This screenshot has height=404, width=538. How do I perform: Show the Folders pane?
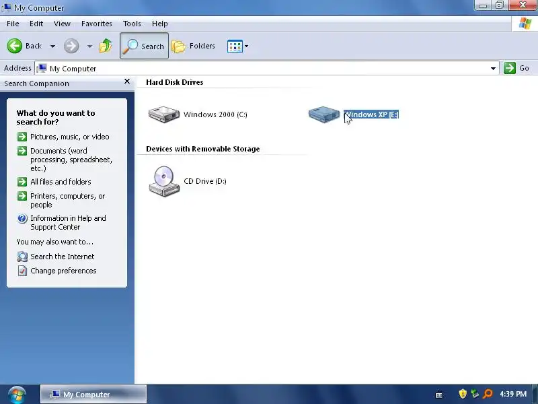tap(194, 46)
